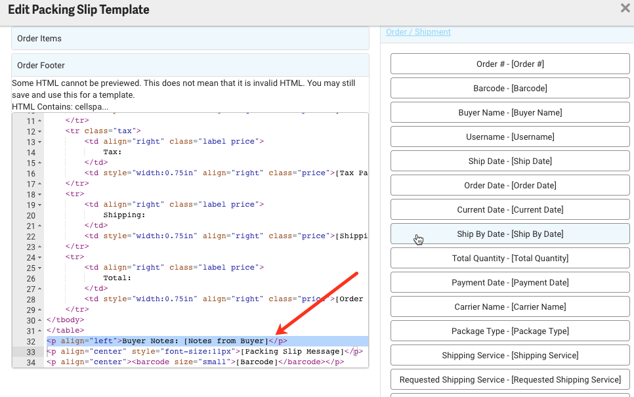Add the Ship Date field
The image size is (634, 397).
510,161
